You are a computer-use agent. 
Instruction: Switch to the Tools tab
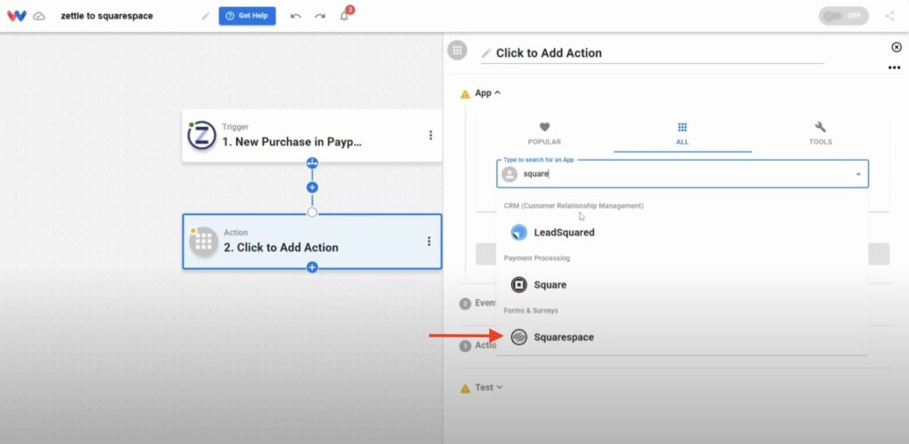point(820,133)
